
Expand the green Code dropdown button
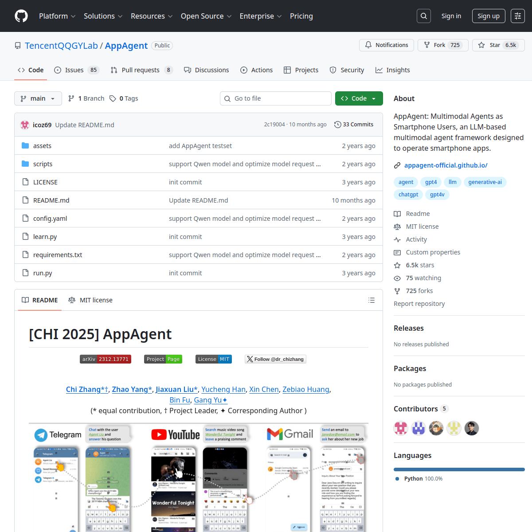pos(359,98)
